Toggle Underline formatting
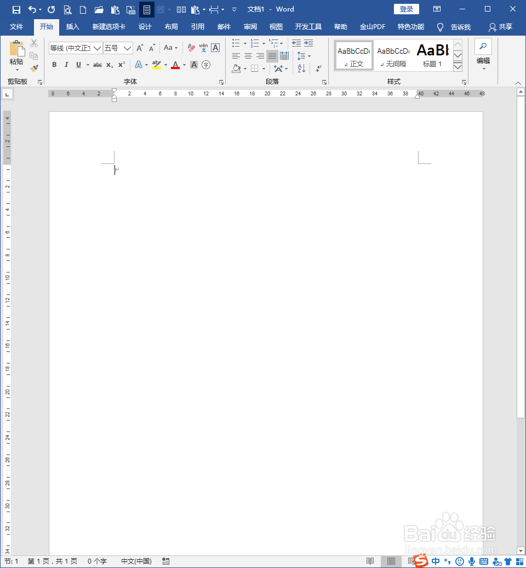 coord(78,65)
